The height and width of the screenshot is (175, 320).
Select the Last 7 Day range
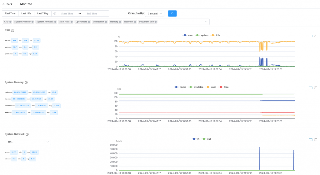42,13
